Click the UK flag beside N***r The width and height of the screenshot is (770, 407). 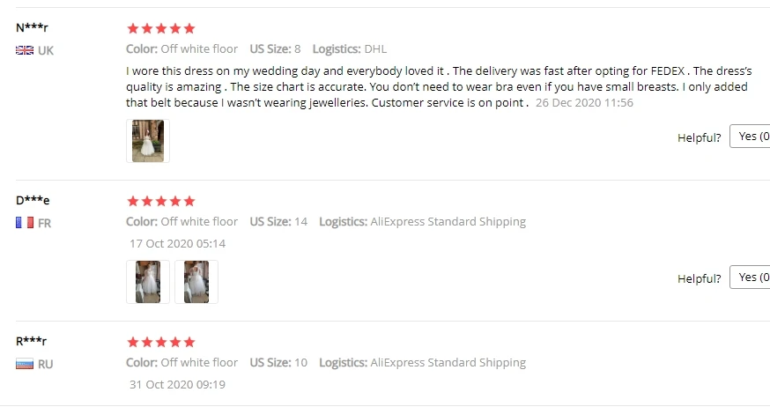[24, 51]
